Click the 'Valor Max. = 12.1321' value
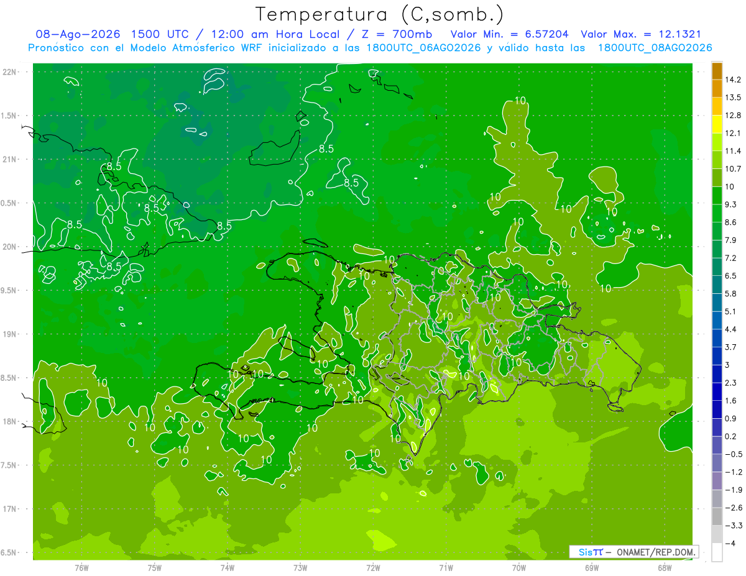The width and height of the screenshot is (746, 576). click(640, 35)
